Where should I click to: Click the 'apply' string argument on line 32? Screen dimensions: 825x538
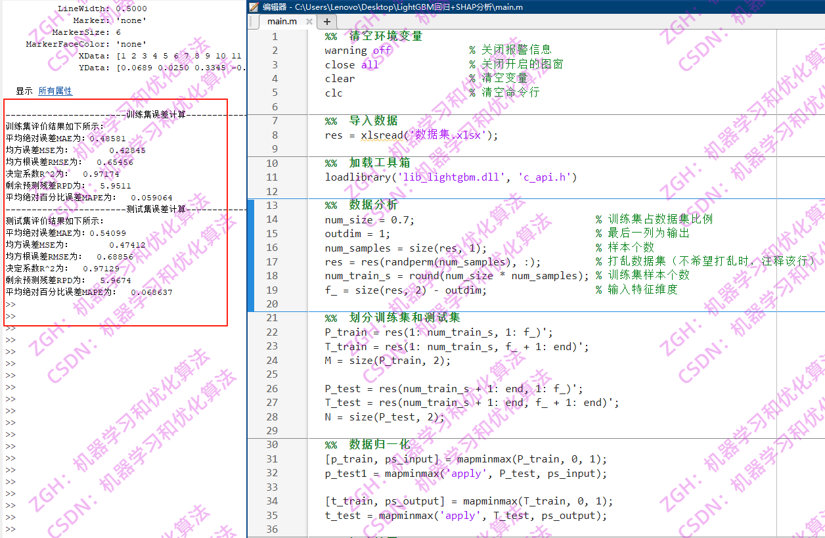[x=466, y=473]
